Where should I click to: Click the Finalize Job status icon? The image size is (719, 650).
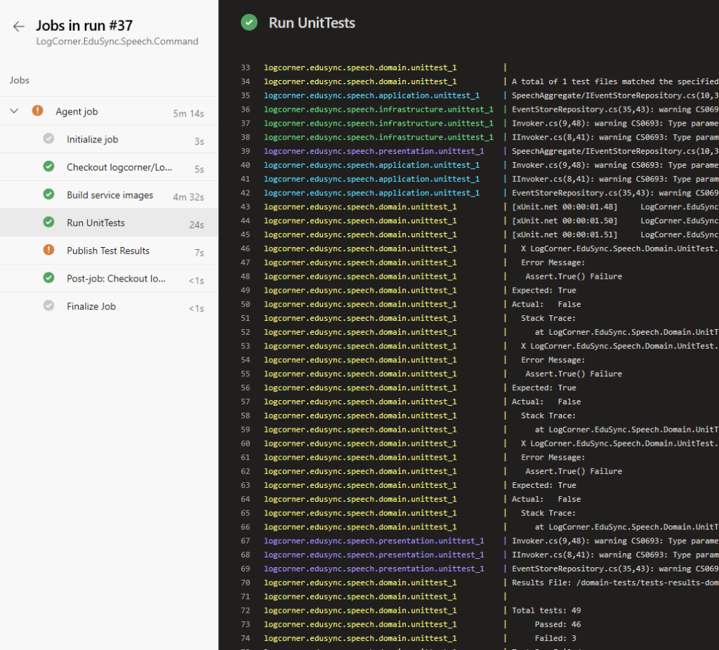point(48,306)
